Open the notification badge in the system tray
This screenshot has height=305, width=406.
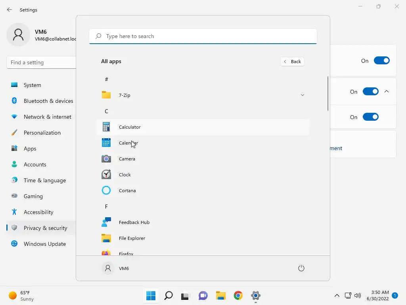click(395, 295)
